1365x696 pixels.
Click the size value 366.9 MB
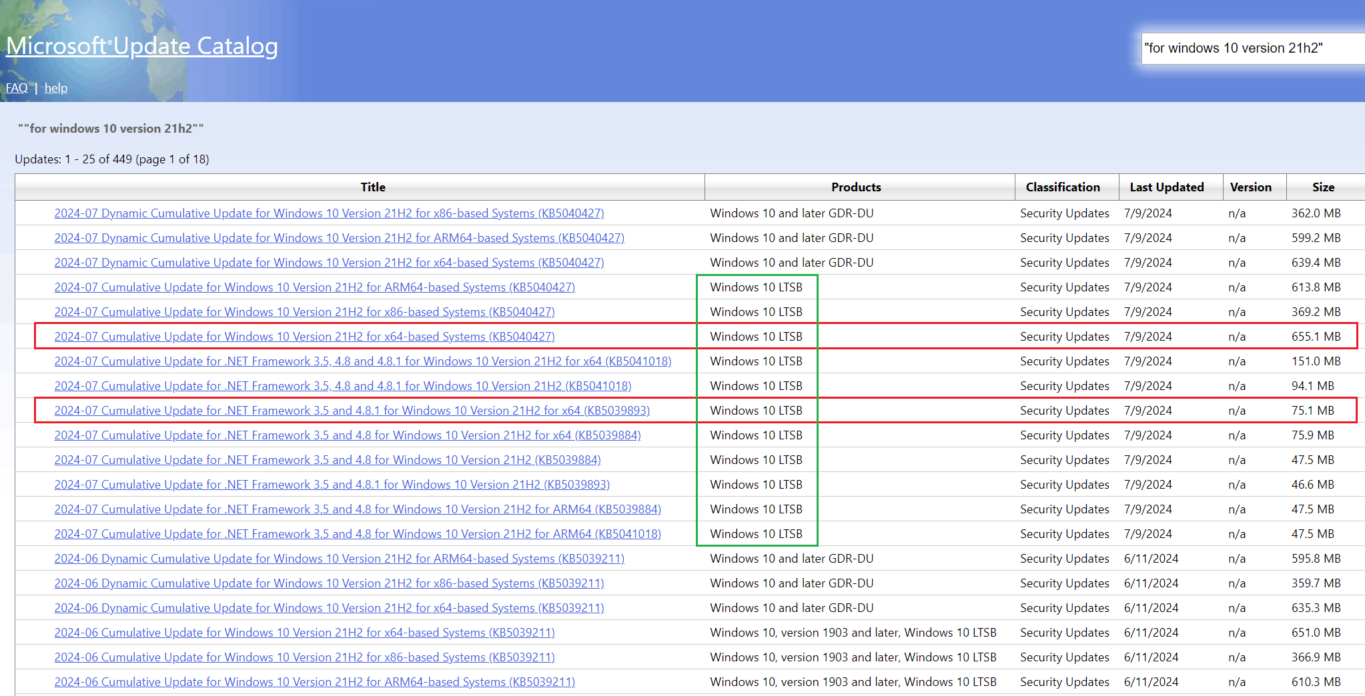pos(1316,657)
